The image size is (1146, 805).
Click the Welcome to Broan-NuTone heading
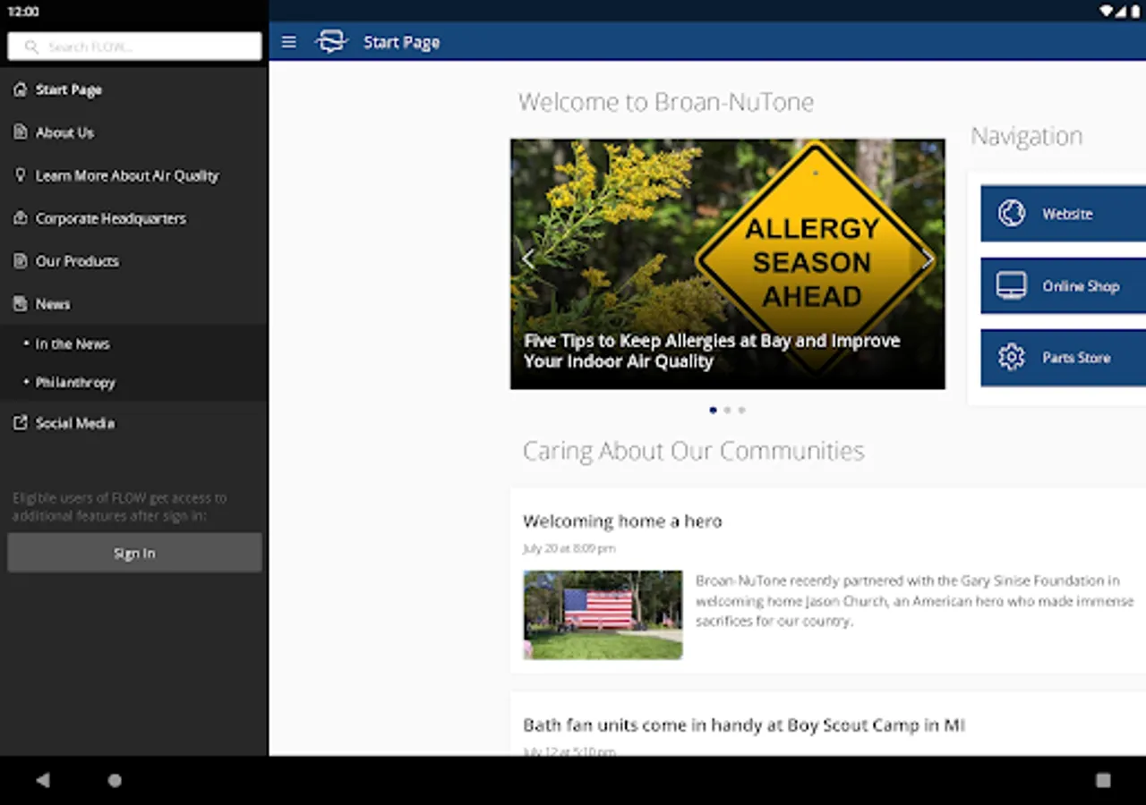coord(666,102)
